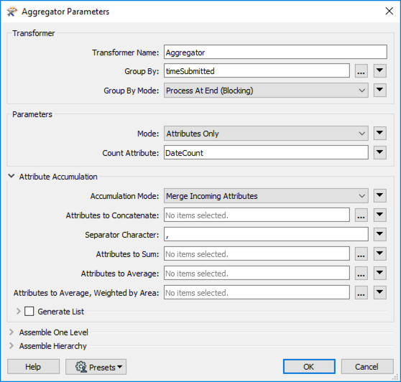Click the Attributes to Sum field

[x=257, y=254]
